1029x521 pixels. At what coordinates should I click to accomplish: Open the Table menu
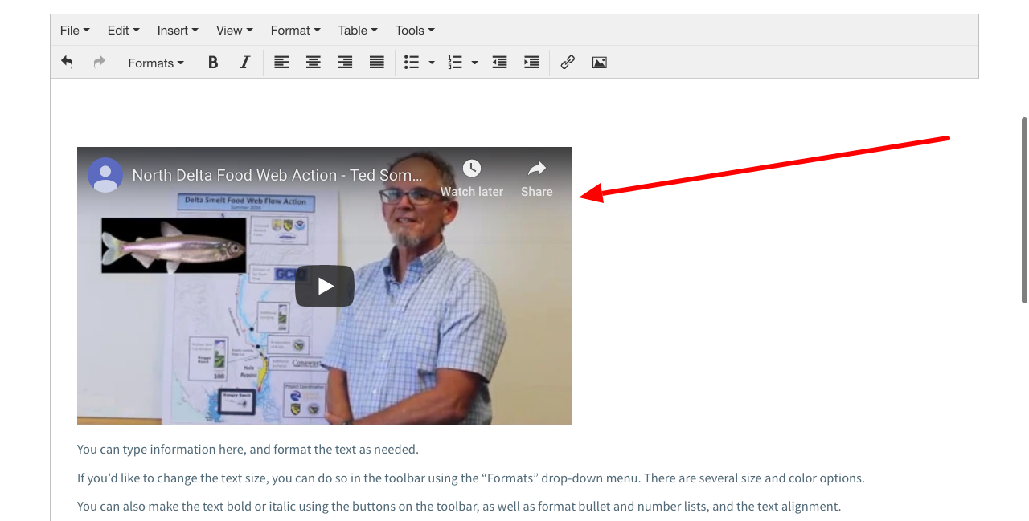click(358, 30)
